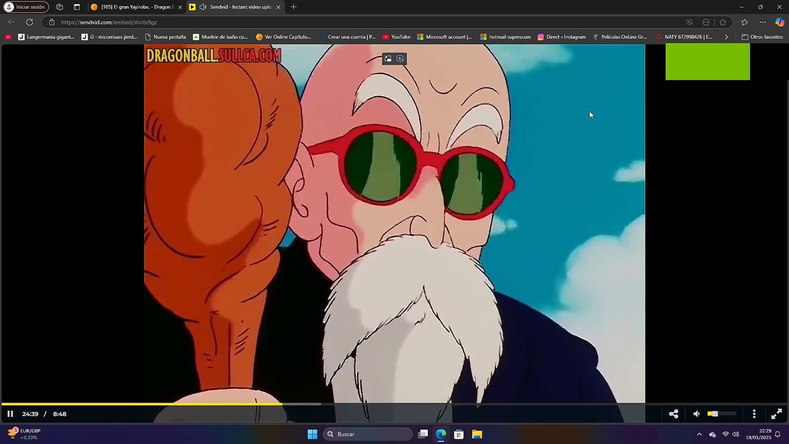Close the Sendvid tab
The height and width of the screenshot is (444, 789).
tap(278, 7)
